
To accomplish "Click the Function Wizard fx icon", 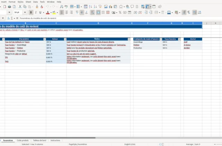I will pos(8,18).
